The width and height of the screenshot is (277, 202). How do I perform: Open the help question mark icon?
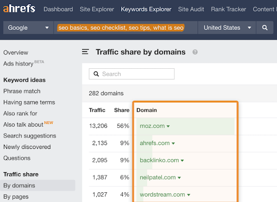(195, 52)
